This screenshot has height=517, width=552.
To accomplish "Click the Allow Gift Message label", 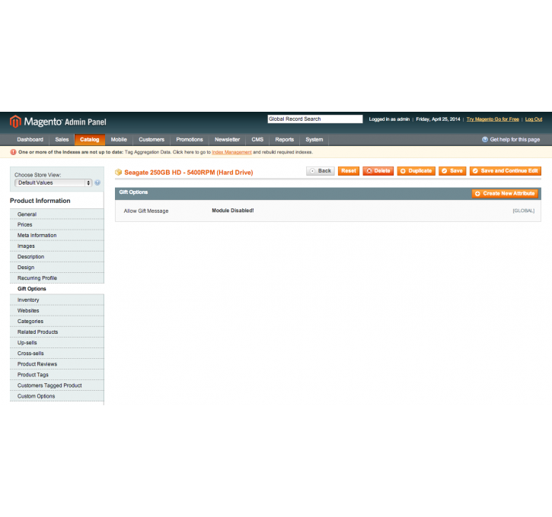I will 146,211.
